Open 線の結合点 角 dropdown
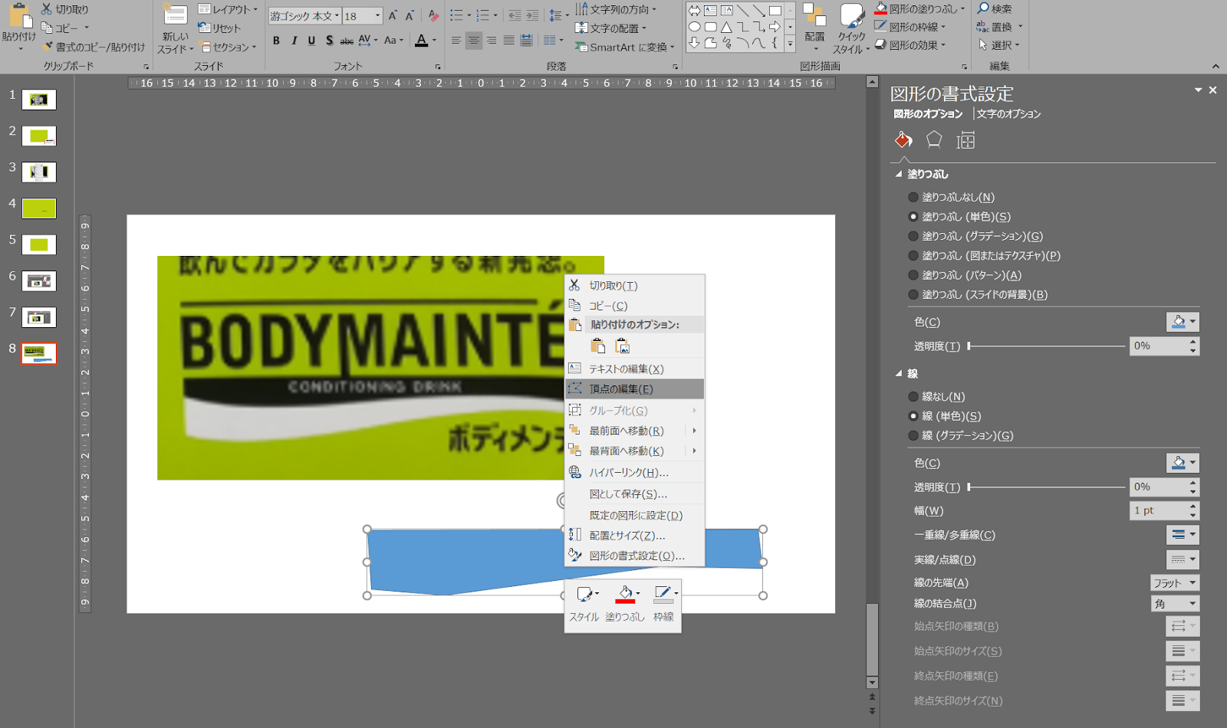 [x=1174, y=604]
